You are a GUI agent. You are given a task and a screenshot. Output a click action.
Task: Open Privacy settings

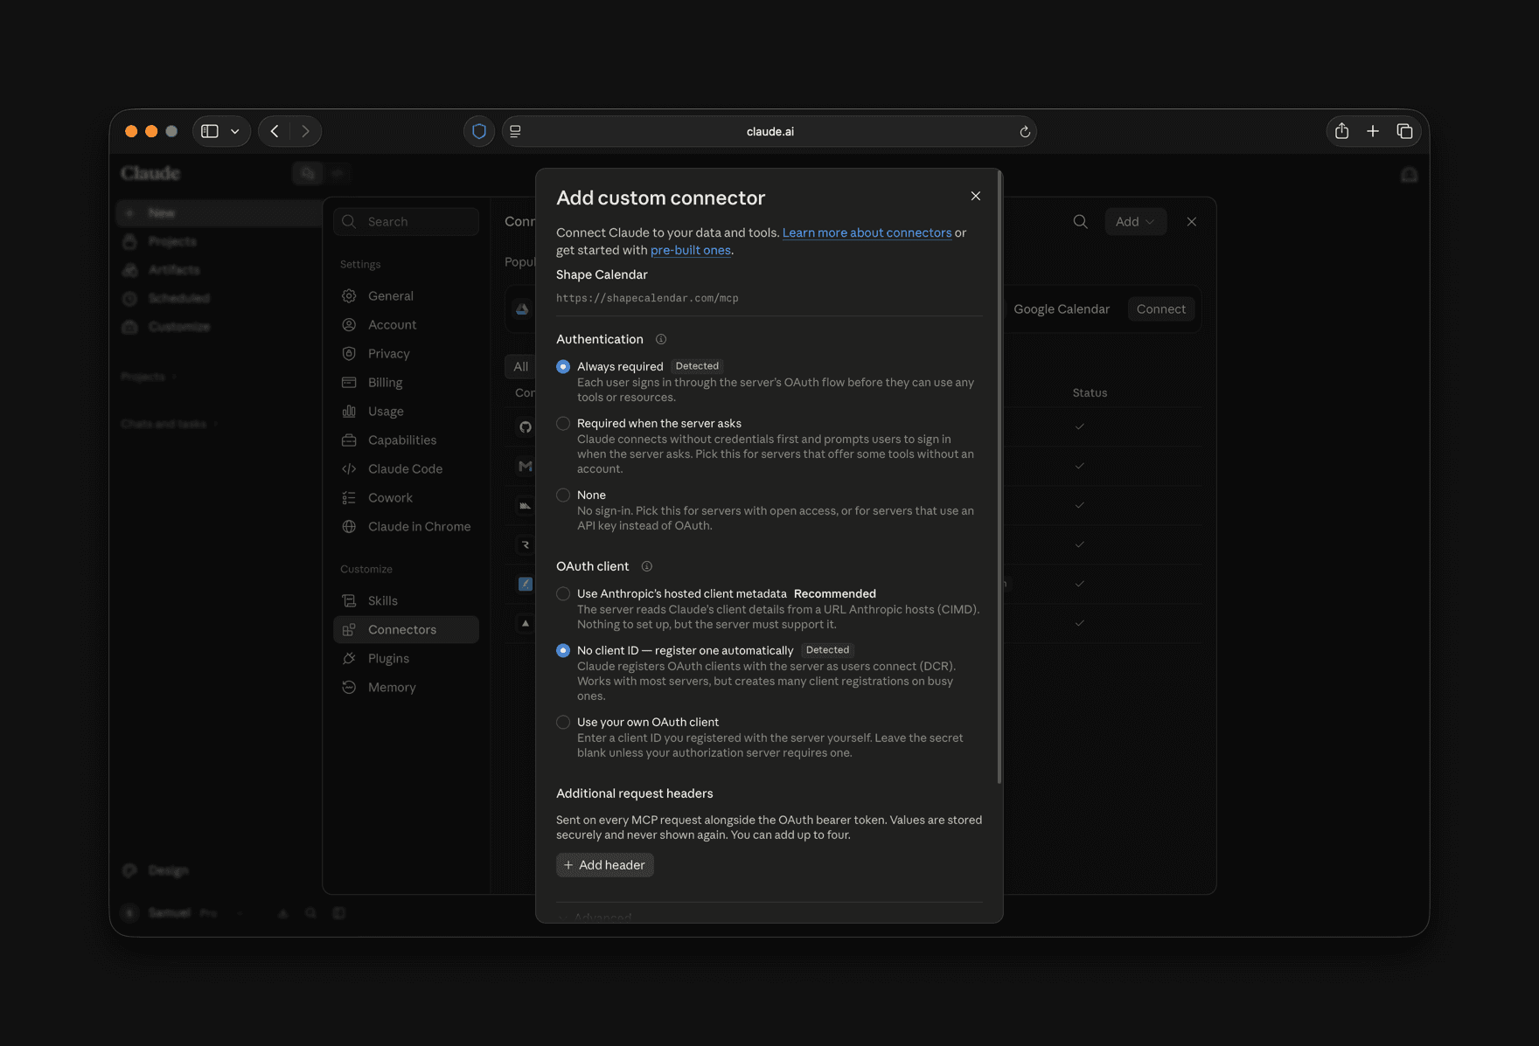click(406, 353)
